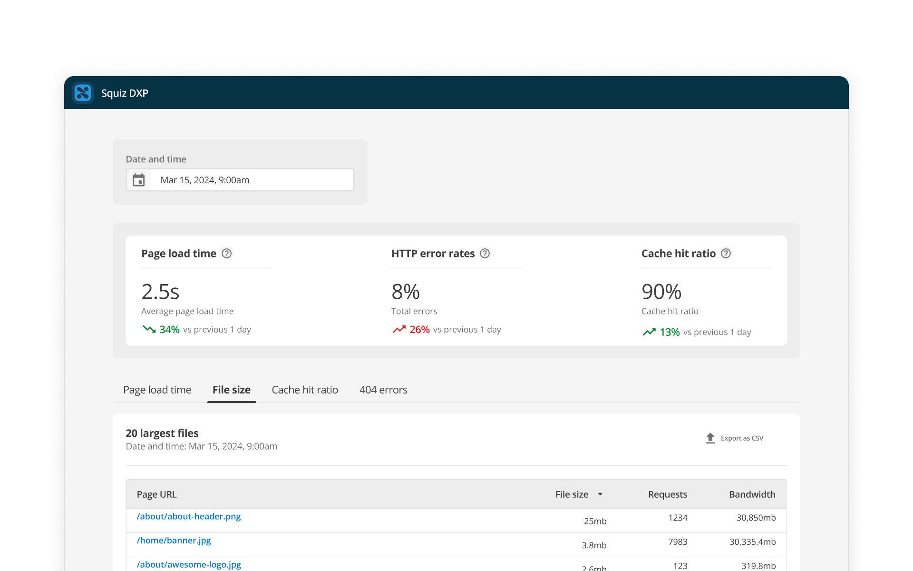Open /about/about-header.png link
The image size is (913, 571).
point(189,516)
